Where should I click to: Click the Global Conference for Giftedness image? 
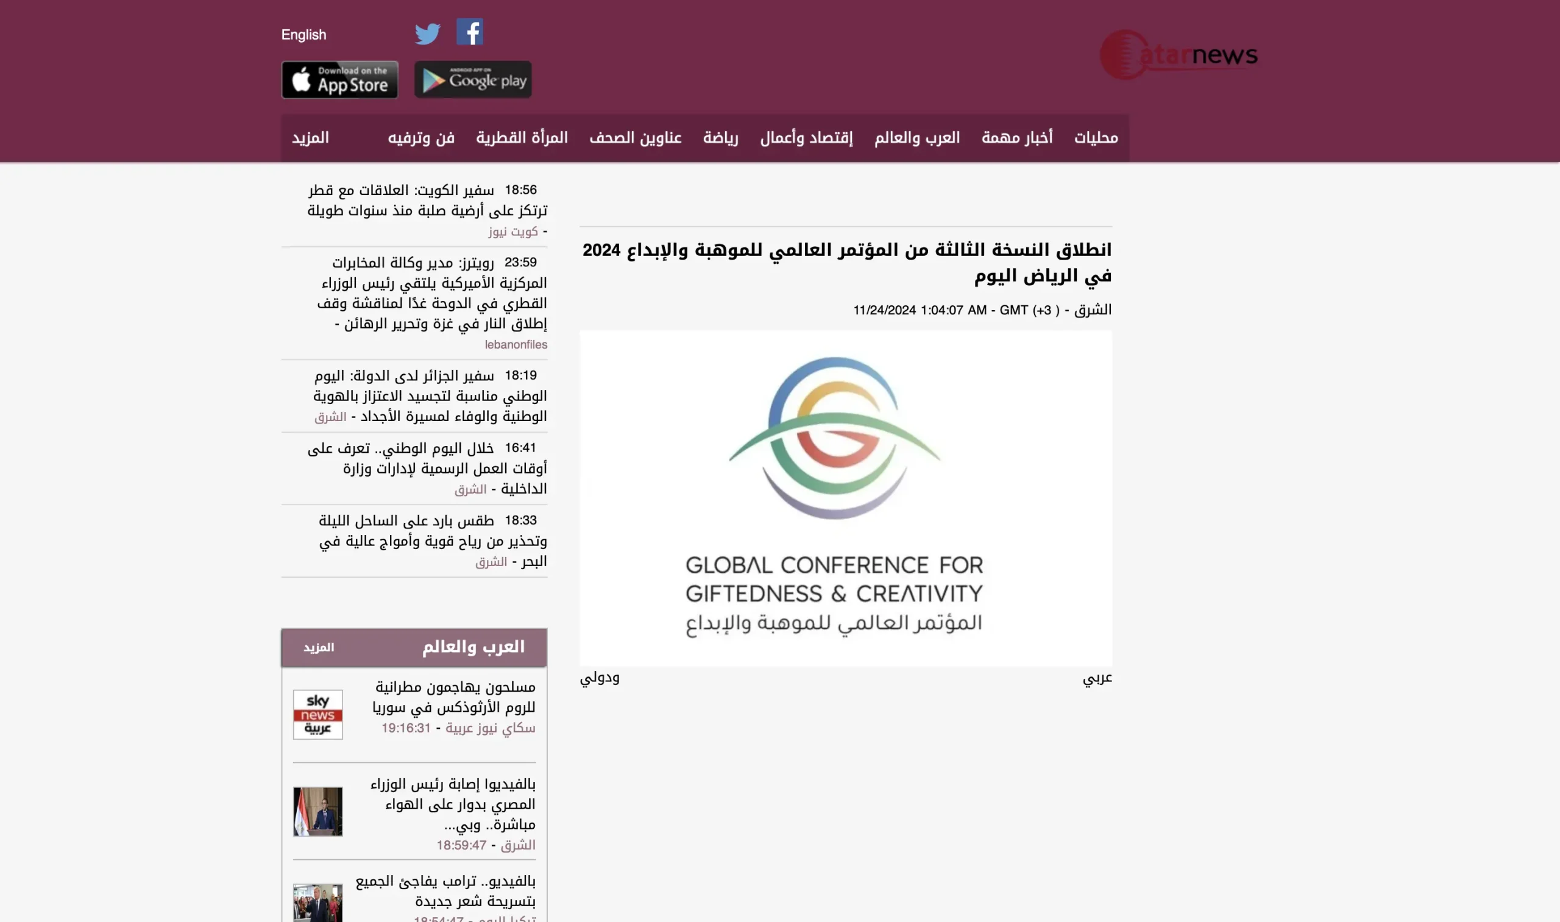coord(845,498)
